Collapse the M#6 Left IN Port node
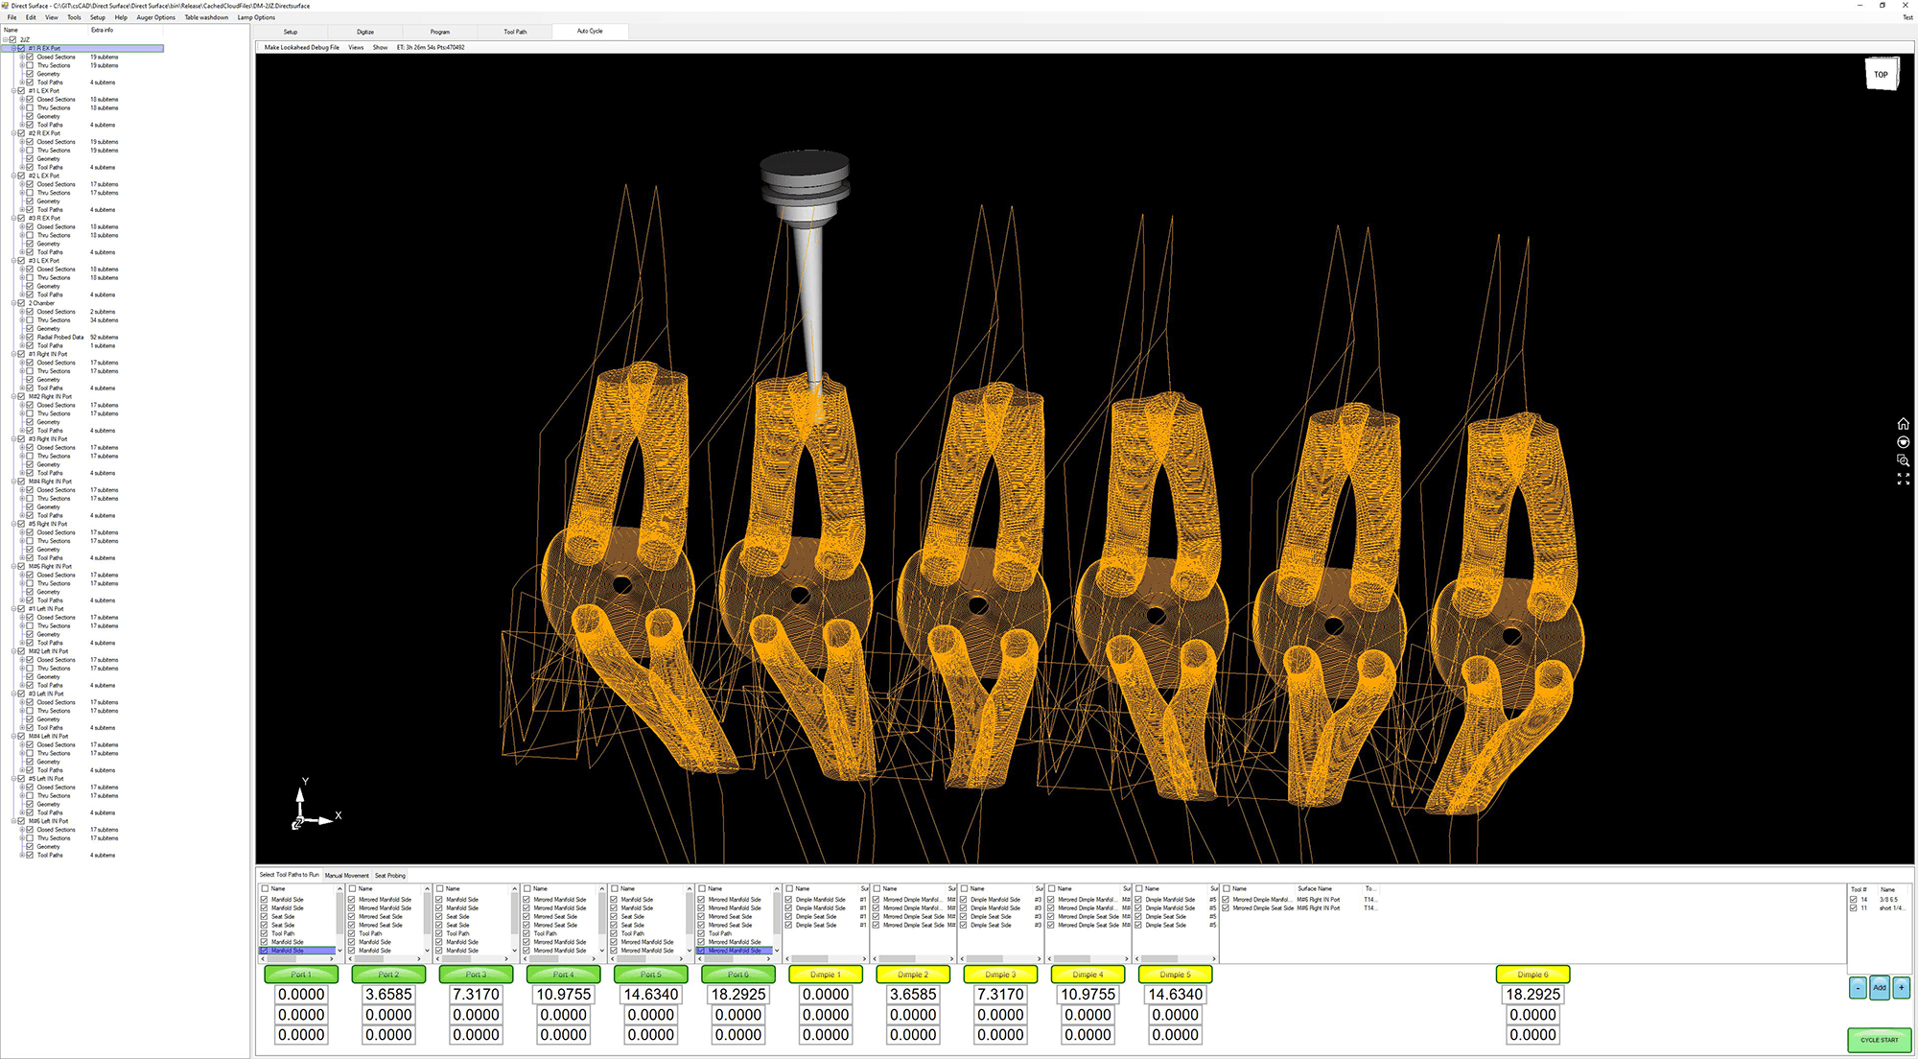This screenshot has height=1059, width=1918. [x=13, y=821]
